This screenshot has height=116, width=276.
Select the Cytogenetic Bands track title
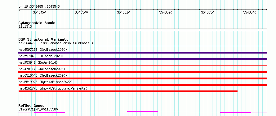tap(37, 23)
